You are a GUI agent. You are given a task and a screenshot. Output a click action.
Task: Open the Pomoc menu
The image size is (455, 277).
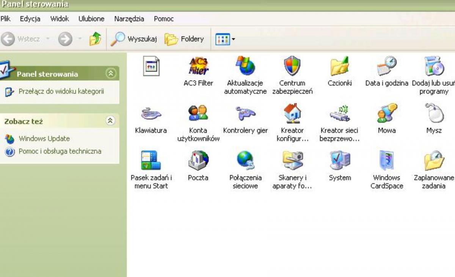(x=164, y=19)
